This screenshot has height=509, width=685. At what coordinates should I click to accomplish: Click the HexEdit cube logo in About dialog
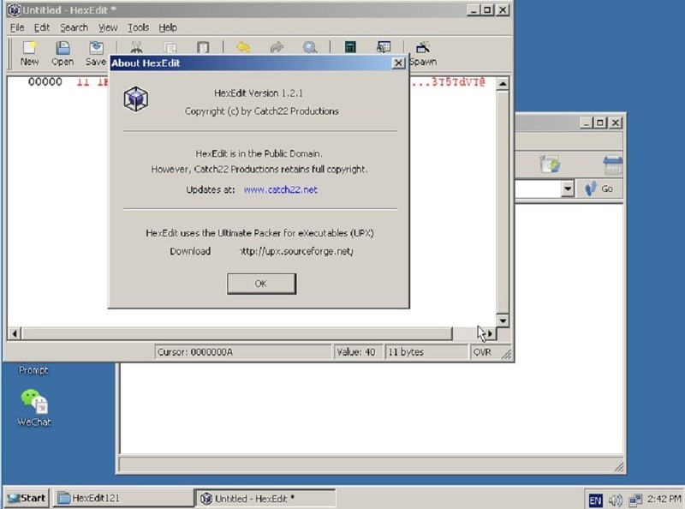[136, 99]
